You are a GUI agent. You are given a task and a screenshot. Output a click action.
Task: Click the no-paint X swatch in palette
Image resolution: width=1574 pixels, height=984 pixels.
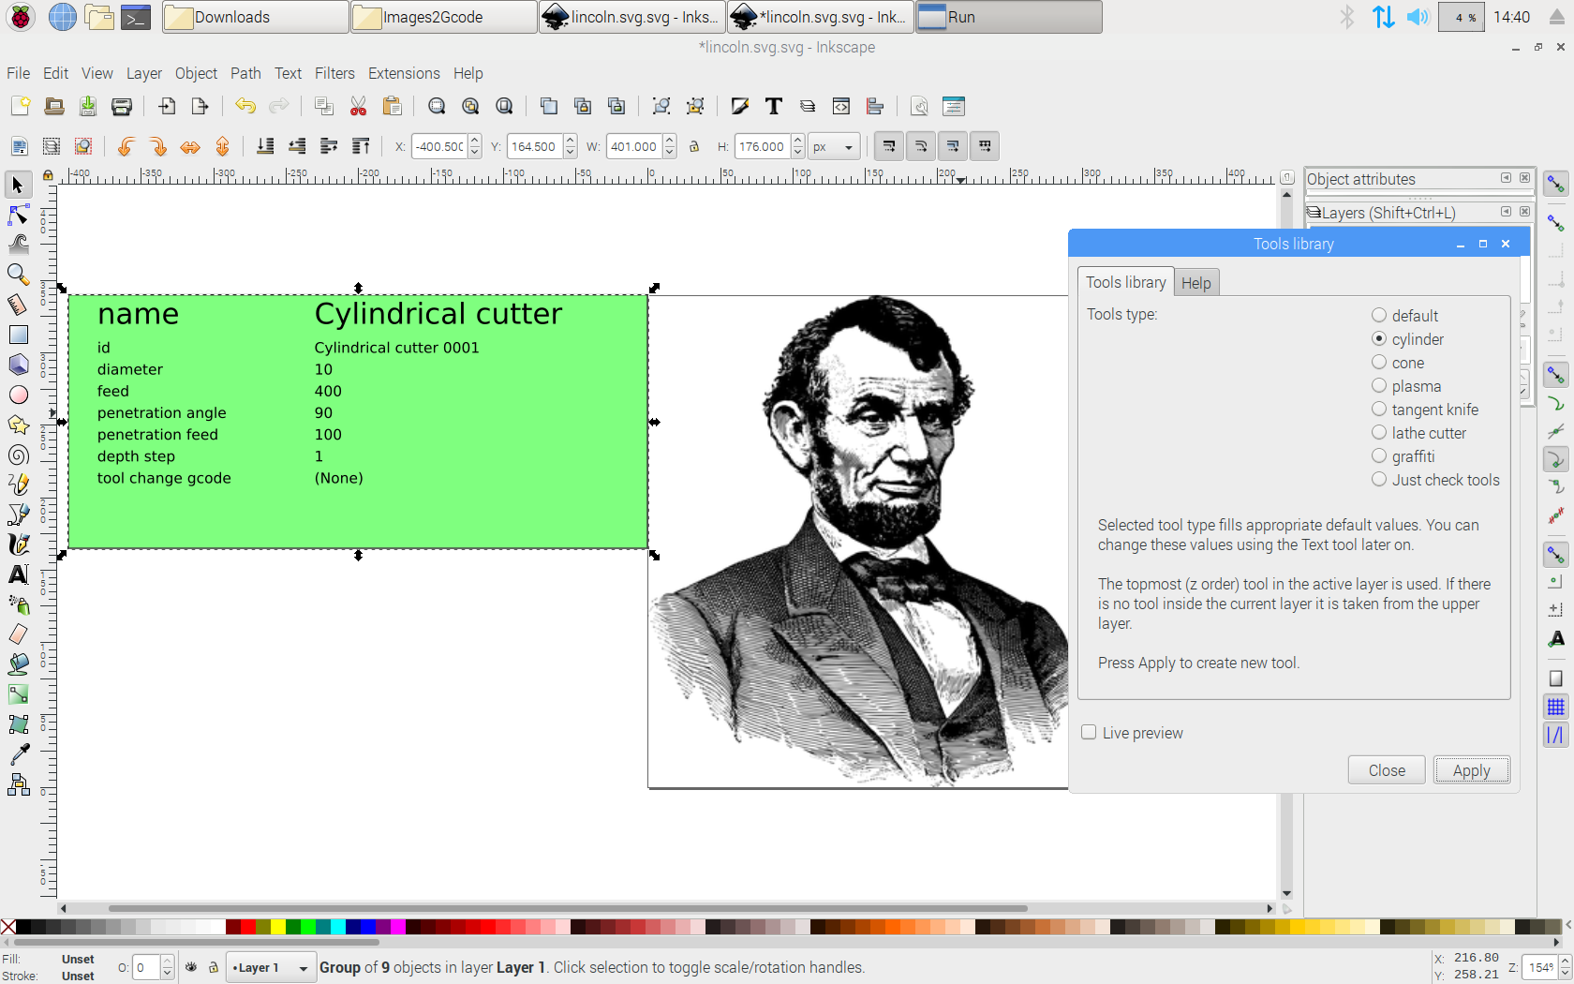8,927
